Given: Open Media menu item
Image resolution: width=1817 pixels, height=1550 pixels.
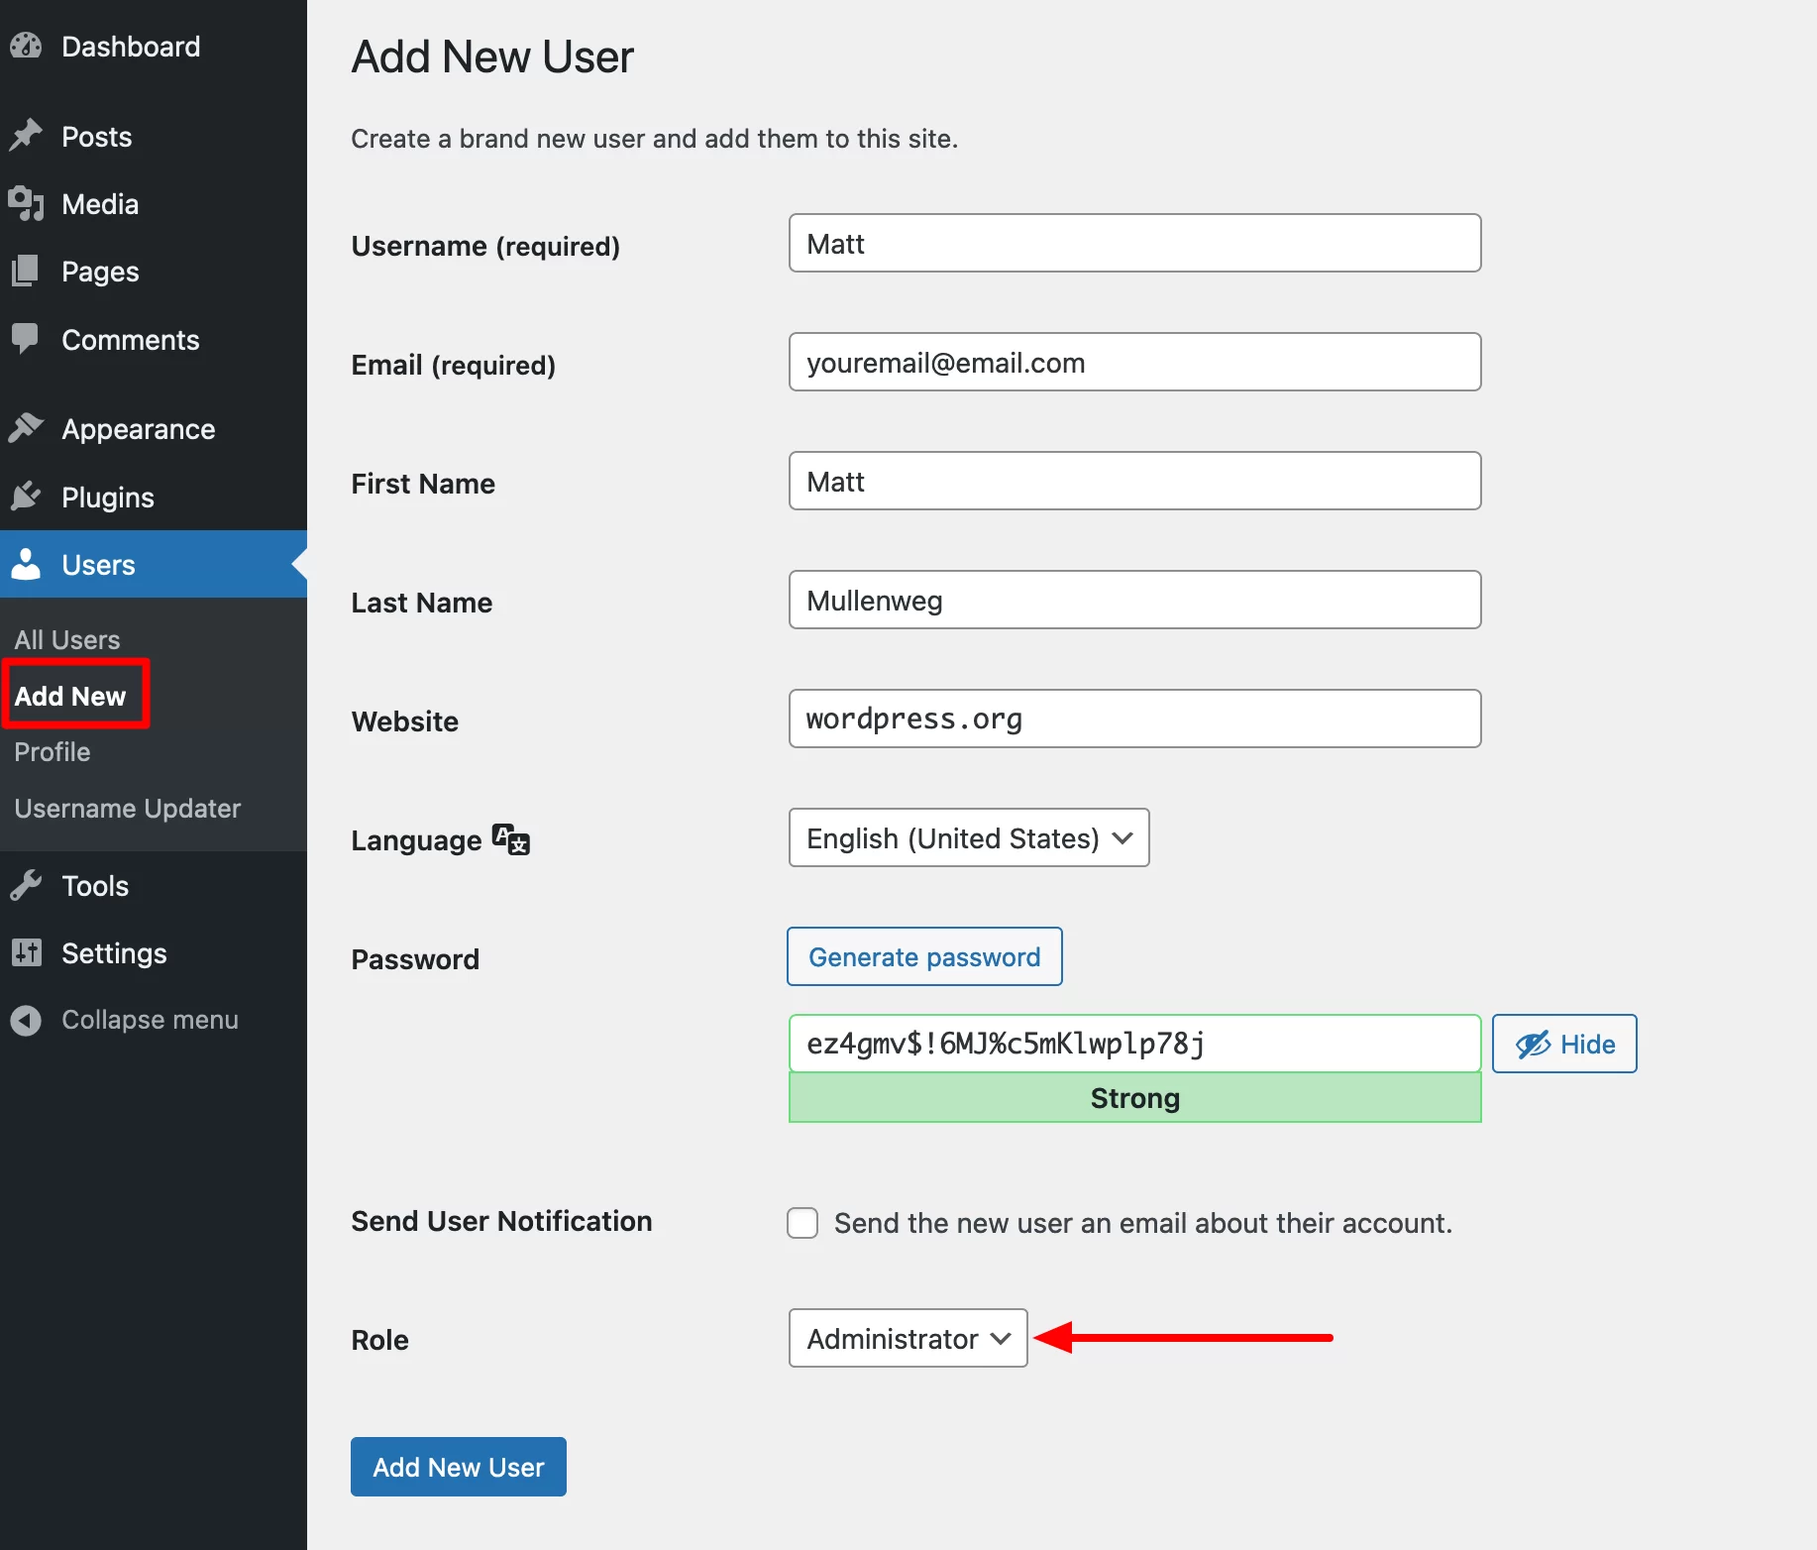Looking at the screenshot, I should pos(154,203).
